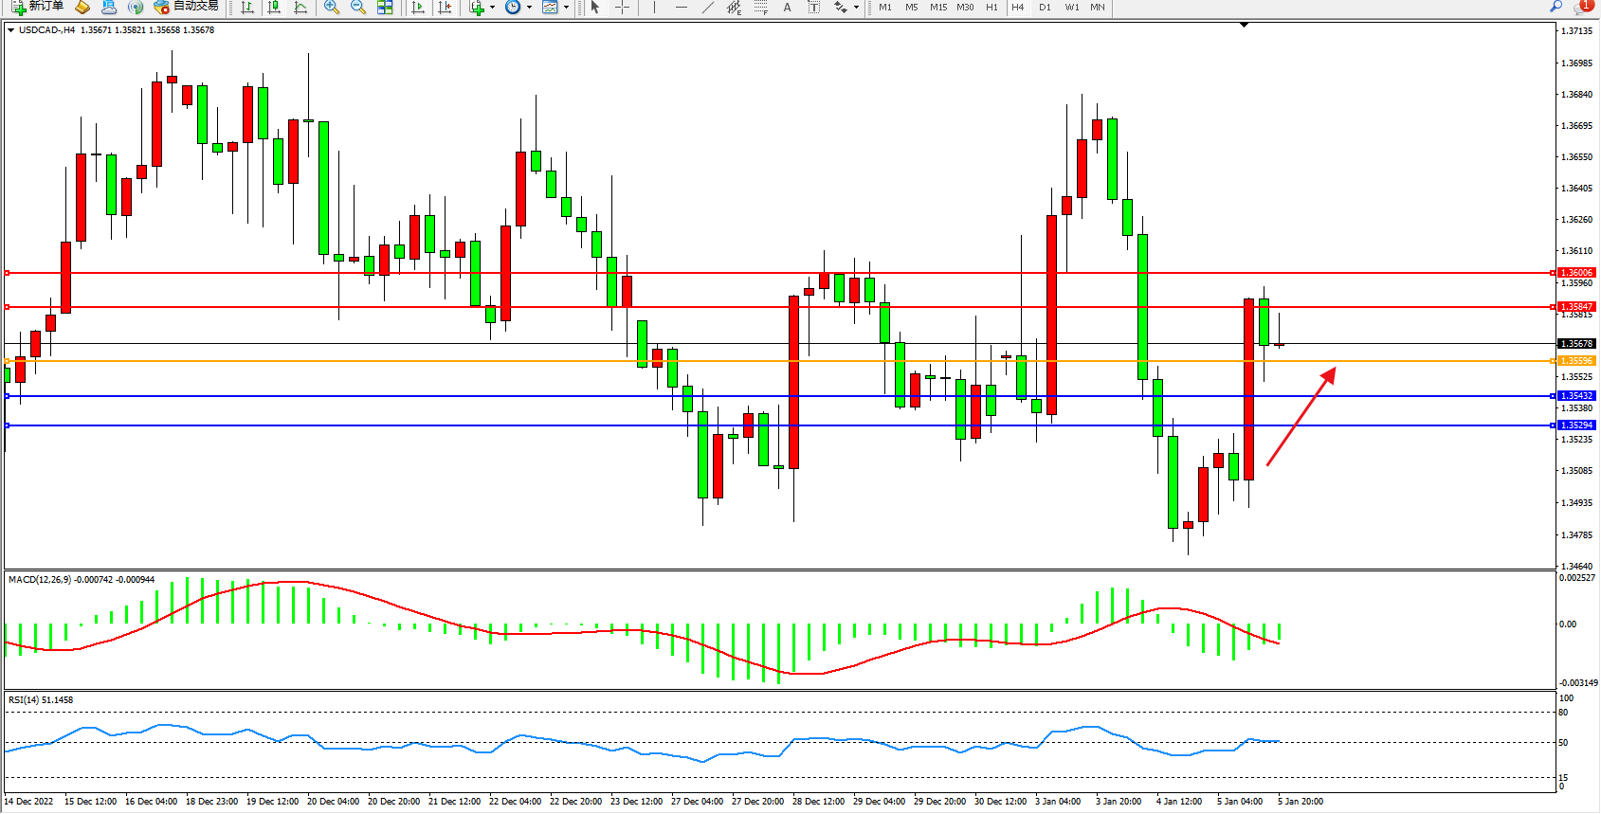Screen dimensions: 1601x814
Task: Switch to the D1 timeframe
Action: click(1045, 8)
